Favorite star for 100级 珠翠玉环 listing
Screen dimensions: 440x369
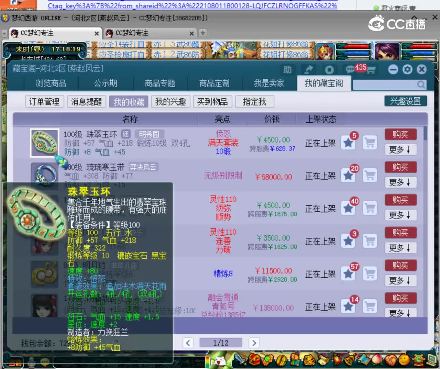point(348,143)
